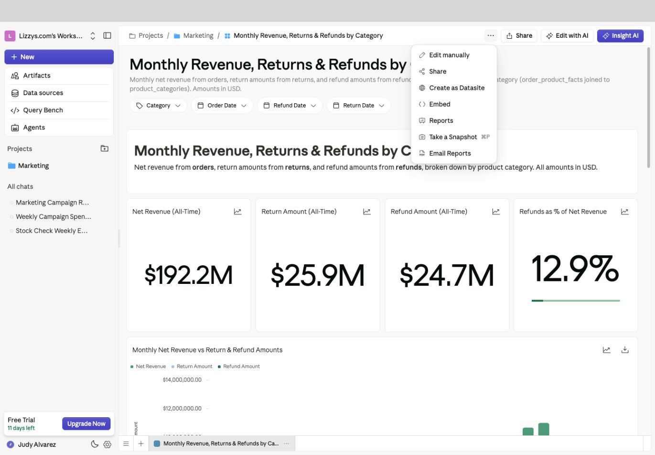Image resolution: width=655 pixels, height=455 pixels.
Task: Toggle dark mode moon icon
Action: (x=95, y=444)
